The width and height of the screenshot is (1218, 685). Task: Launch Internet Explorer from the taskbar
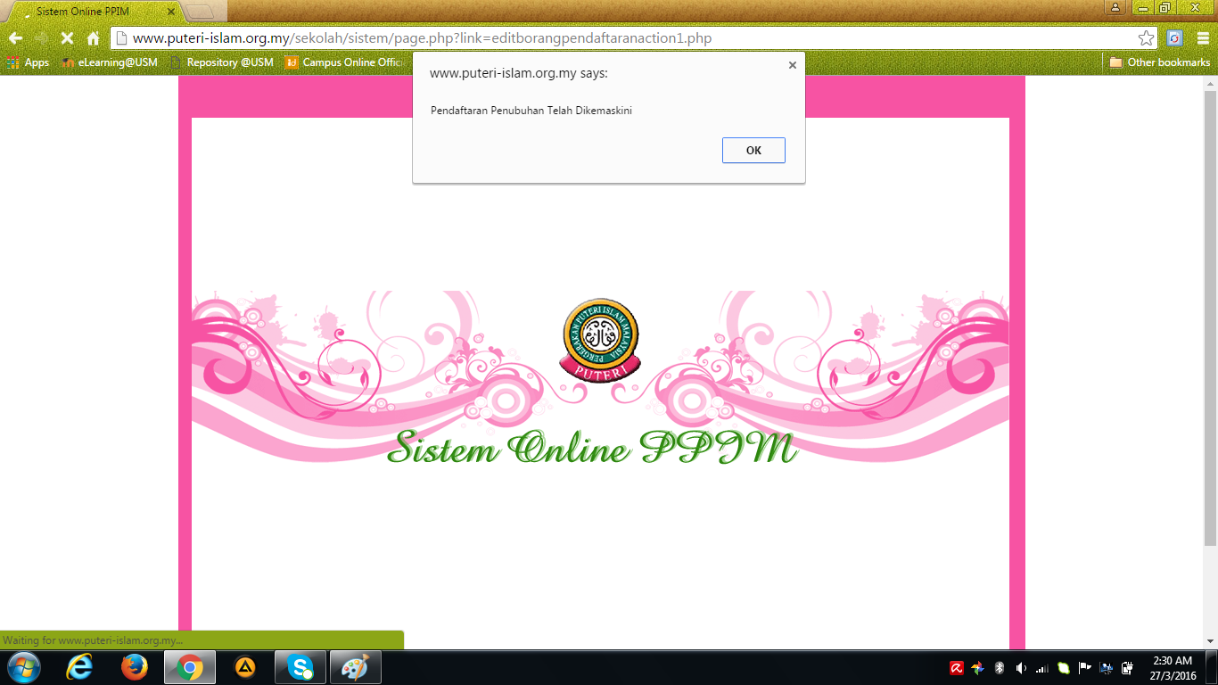[x=80, y=667]
